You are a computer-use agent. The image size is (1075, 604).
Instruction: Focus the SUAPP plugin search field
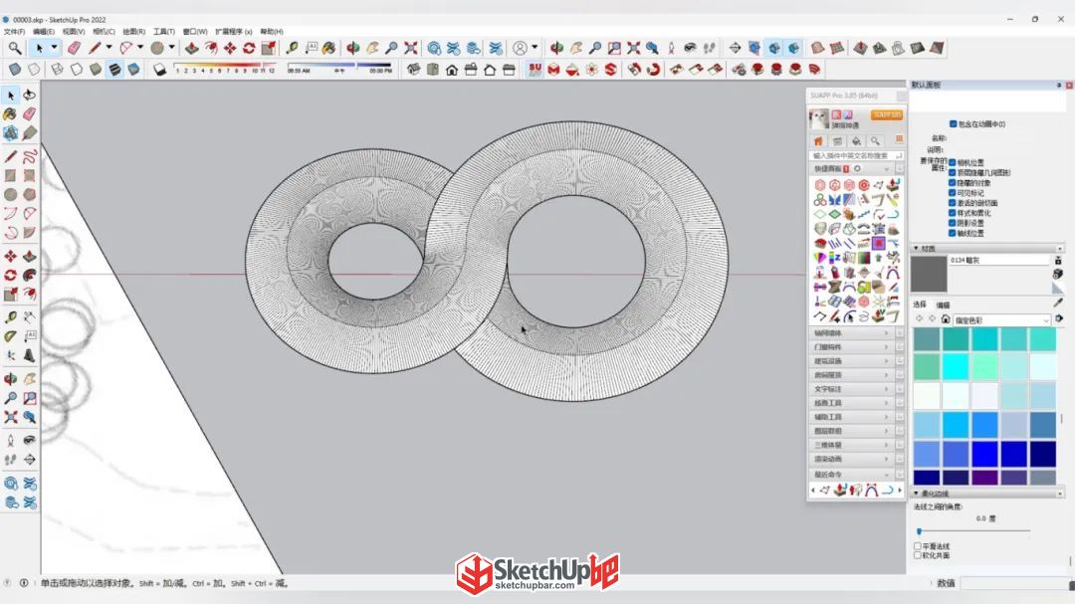[x=856, y=155]
